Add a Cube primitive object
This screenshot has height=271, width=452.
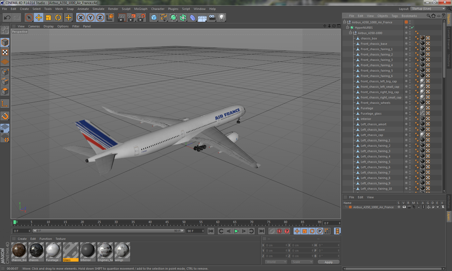pyautogui.click(x=154, y=18)
